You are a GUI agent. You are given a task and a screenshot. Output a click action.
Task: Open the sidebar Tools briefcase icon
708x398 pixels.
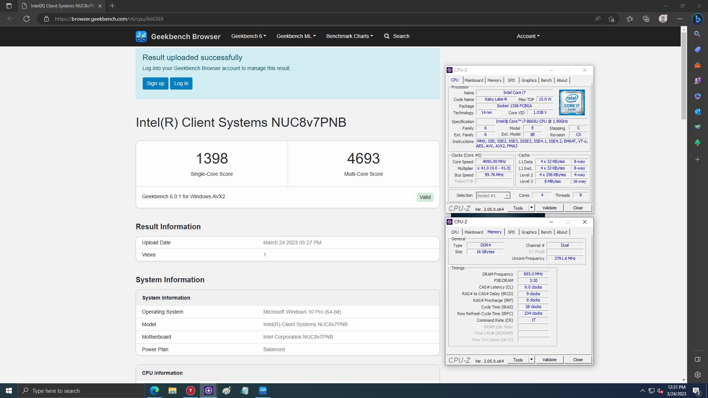[697, 65]
